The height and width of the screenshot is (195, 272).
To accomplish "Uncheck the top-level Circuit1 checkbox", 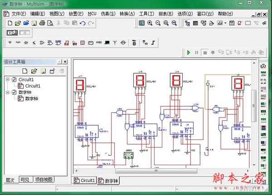I will [x=14, y=80].
